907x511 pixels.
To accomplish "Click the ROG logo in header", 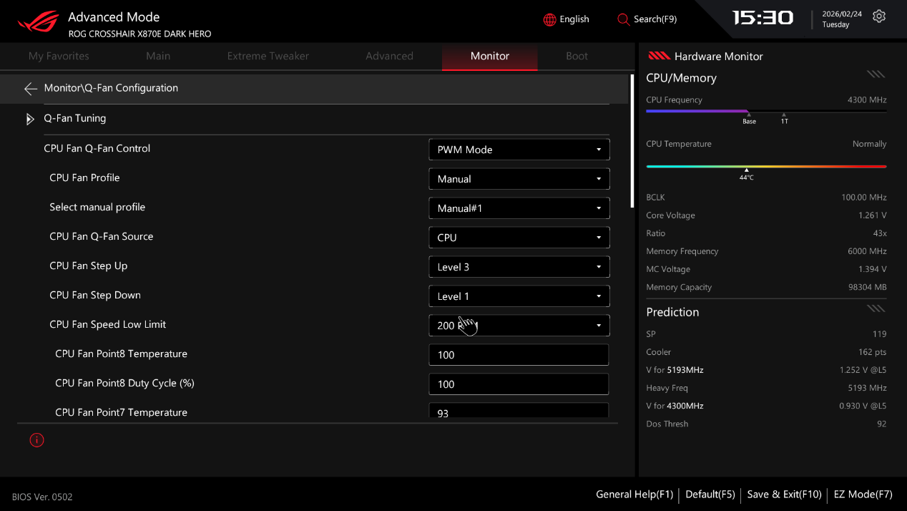I will click(x=39, y=22).
